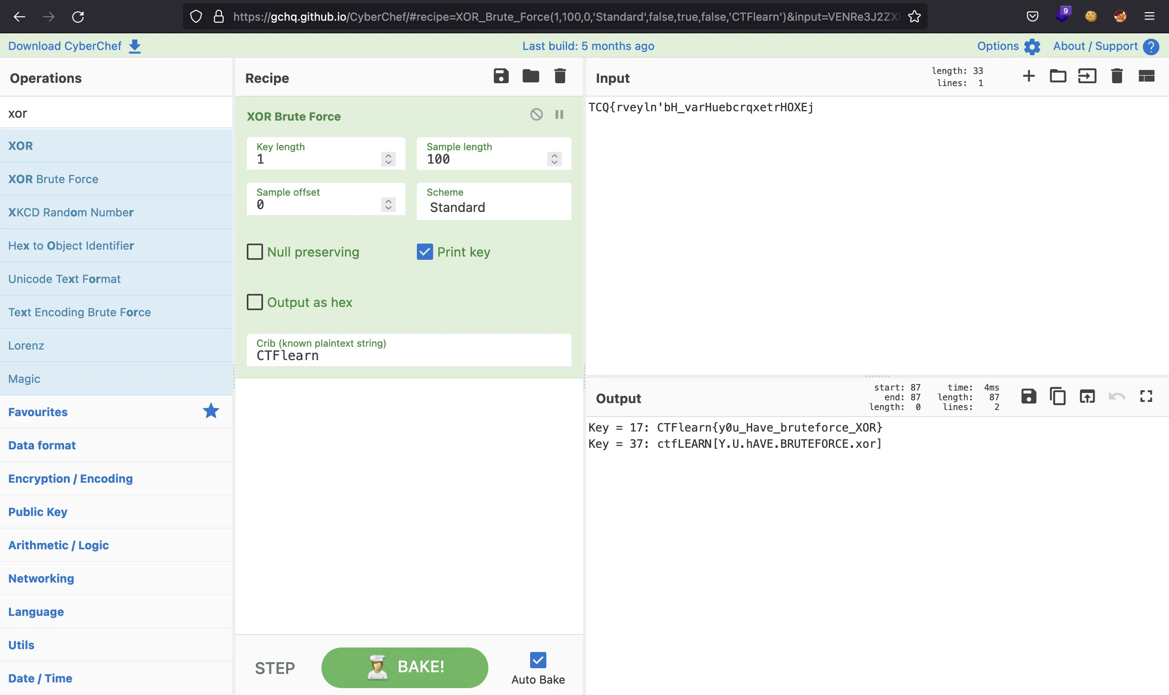1169x695 pixels.
Task: Click the Crib known plaintext field
Action: (409, 350)
